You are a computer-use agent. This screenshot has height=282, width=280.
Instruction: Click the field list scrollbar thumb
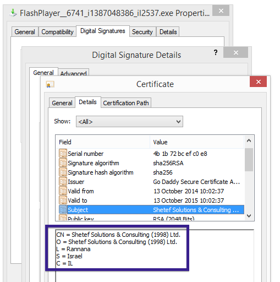click(x=249, y=160)
